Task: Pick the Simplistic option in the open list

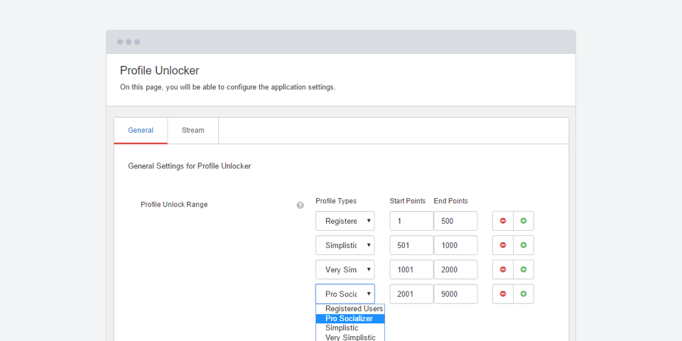Action: pos(342,328)
